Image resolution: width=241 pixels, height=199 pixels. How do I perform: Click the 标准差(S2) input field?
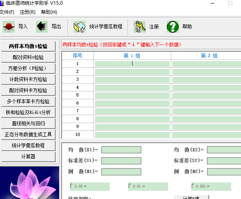224,161
